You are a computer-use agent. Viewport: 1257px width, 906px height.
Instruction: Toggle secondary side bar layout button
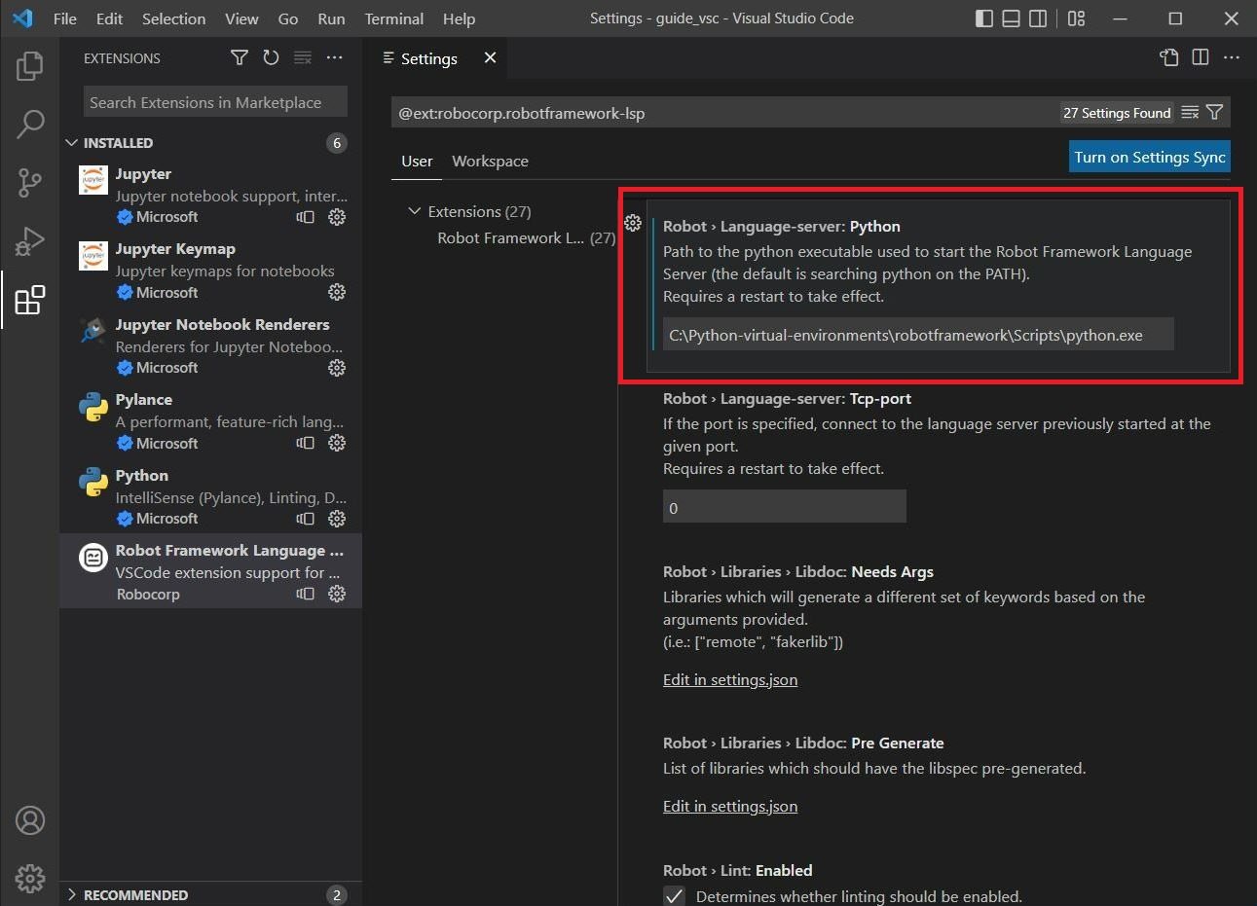[1039, 18]
